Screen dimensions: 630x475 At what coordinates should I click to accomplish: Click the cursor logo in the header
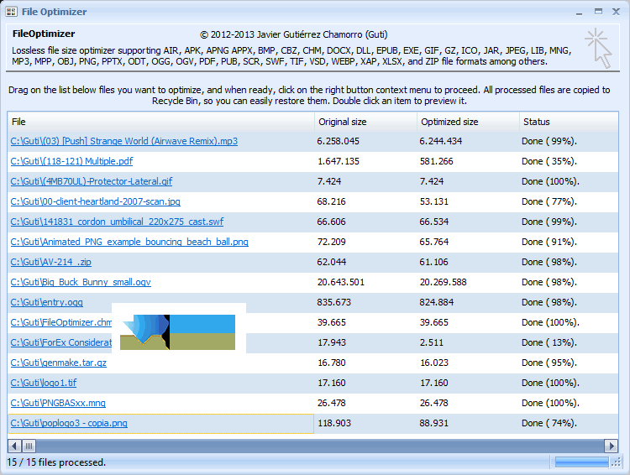(x=599, y=48)
